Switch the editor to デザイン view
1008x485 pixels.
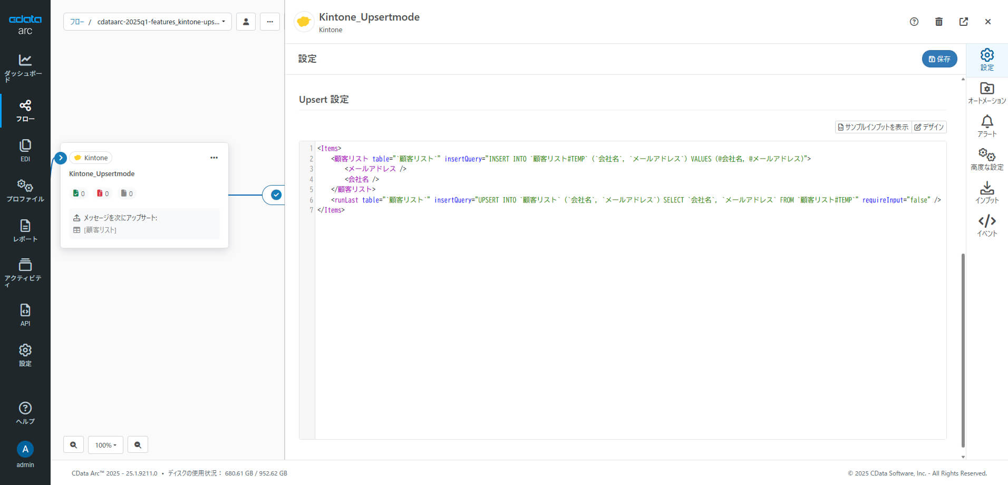click(929, 127)
